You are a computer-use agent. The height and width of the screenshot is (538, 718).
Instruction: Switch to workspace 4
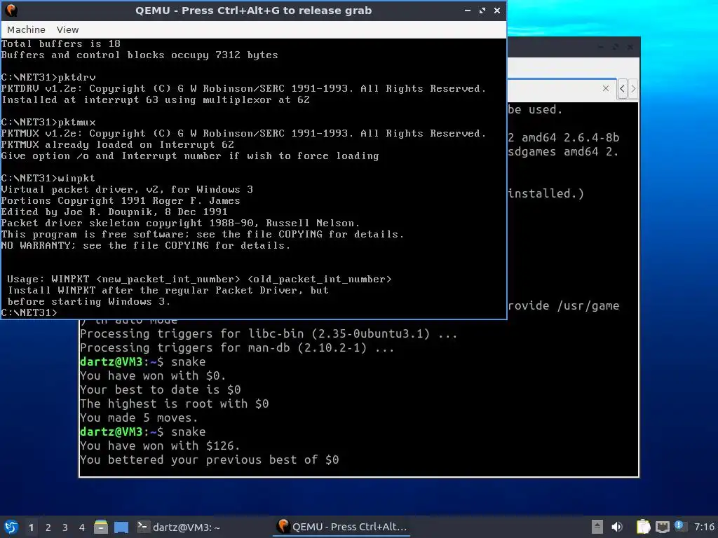(82, 527)
